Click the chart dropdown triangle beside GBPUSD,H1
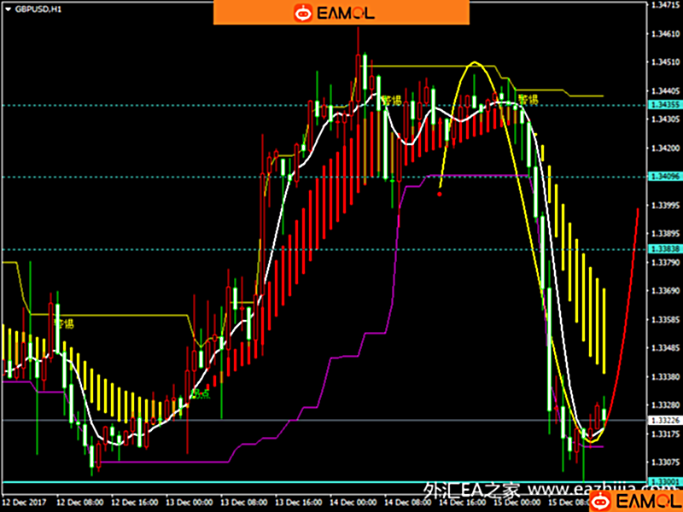 [x=7, y=8]
